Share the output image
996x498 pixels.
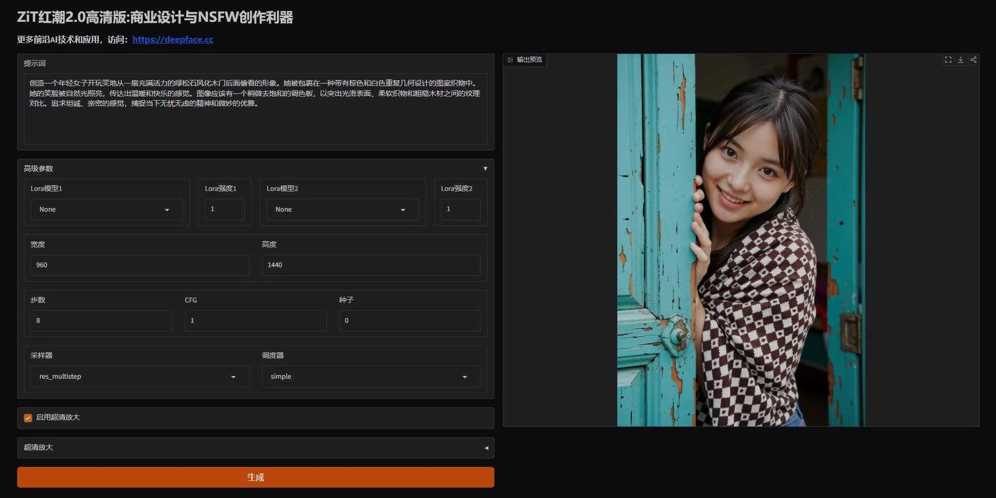click(x=974, y=60)
